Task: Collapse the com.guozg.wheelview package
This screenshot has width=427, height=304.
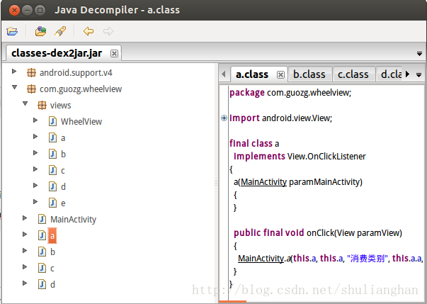Action: tap(14, 87)
